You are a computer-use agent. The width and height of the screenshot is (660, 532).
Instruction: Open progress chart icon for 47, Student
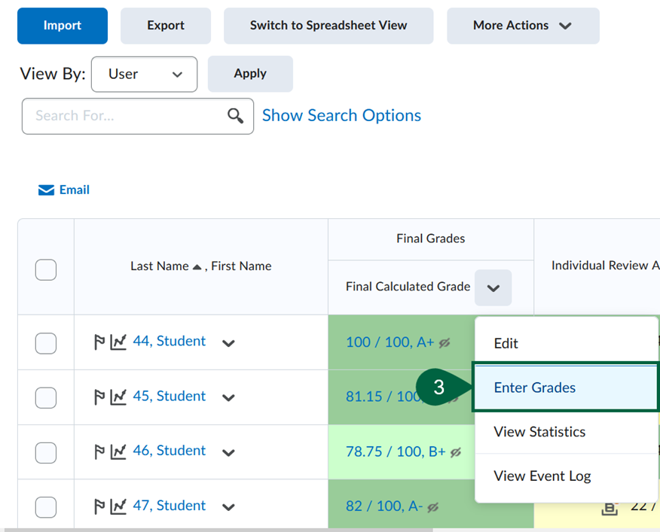coord(118,506)
